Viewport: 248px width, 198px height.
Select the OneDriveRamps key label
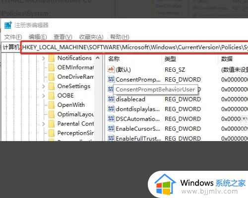75,77
